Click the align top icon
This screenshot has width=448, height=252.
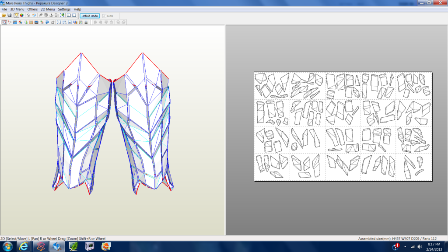[x=106, y=22]
